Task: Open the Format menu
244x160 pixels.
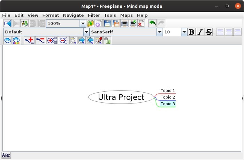Action: [x=51, y=15]
